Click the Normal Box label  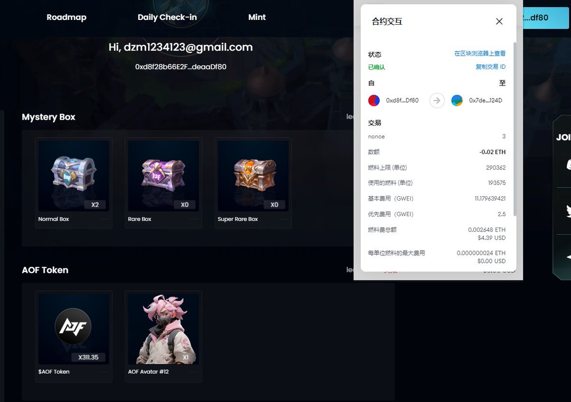tap(54, 219)
